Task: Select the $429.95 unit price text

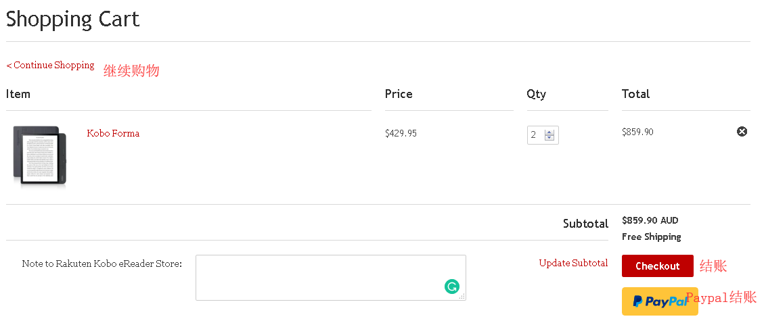Action: click(401, 133)
